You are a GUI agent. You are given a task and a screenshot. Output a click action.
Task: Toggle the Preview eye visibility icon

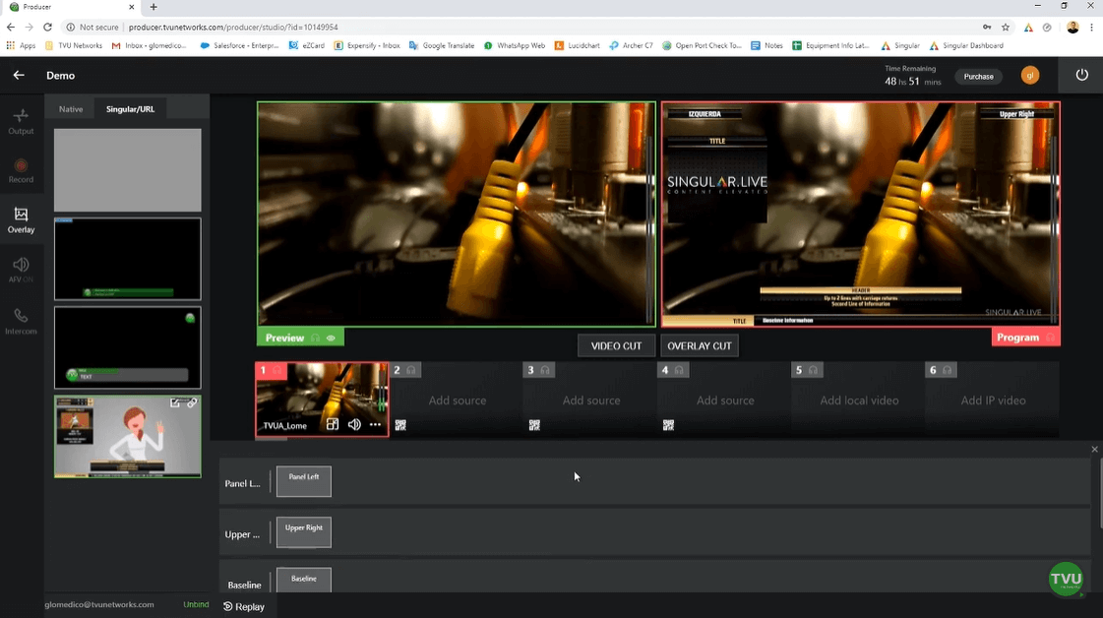(x=331, y=338)
